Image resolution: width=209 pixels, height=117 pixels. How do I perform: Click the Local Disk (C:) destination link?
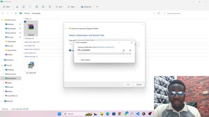point(109,47)
